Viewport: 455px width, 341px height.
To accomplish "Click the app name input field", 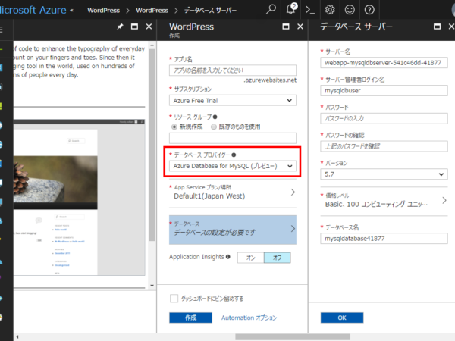I will pyautogui.click(x=233, y=70).
